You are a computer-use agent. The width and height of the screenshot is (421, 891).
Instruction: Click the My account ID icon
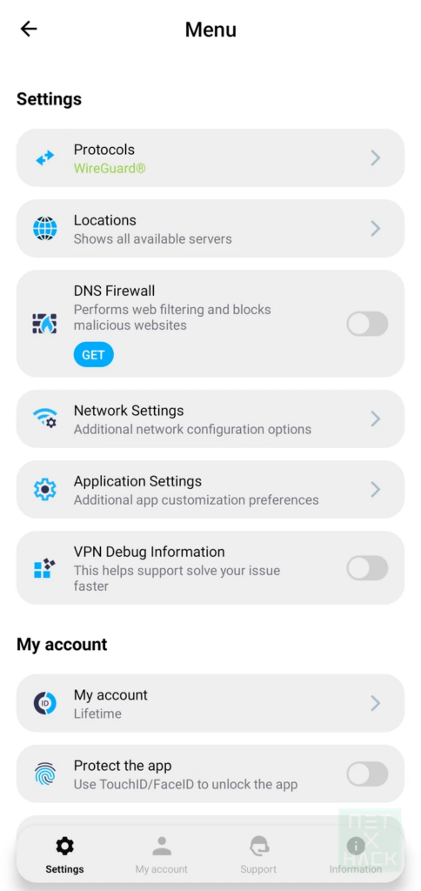[x=45, y=703]
